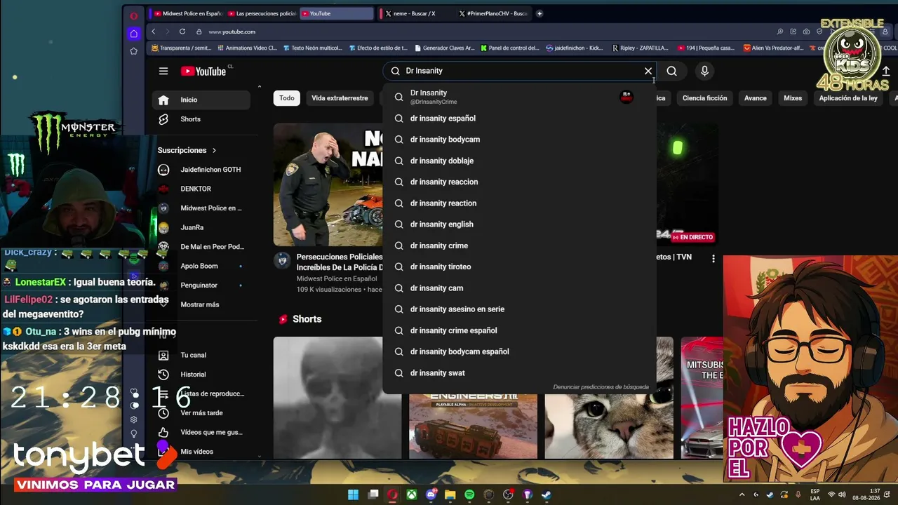Choose suggestion 'dr insanity español'
898x505 pixels.
coord(519,119)
